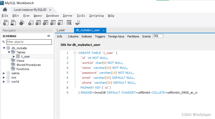Open the Help menu
Image resolution: width=215 pixels, height=119 pixels.
coord(111,16)
